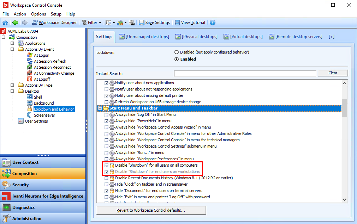This screenshot has height=224, width=357.
Task: Open View Tutorial film icon
Action: click(x=190, y=23)
